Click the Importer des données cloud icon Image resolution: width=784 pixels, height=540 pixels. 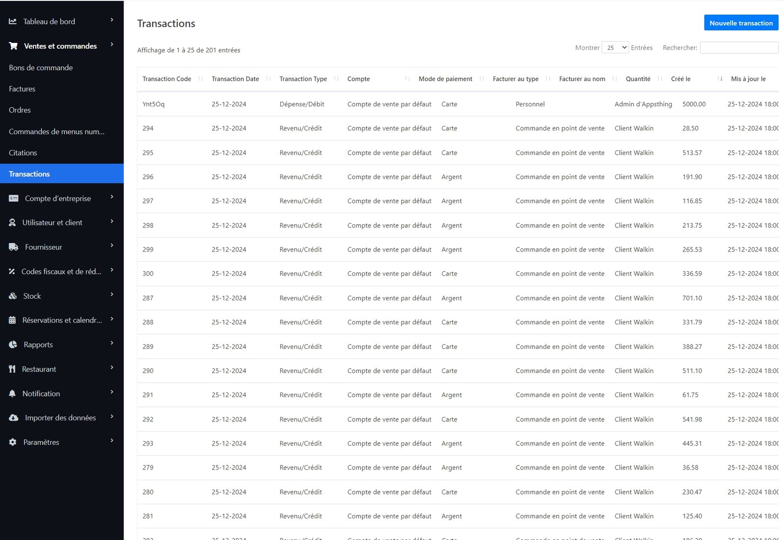[x=14, y=417]
